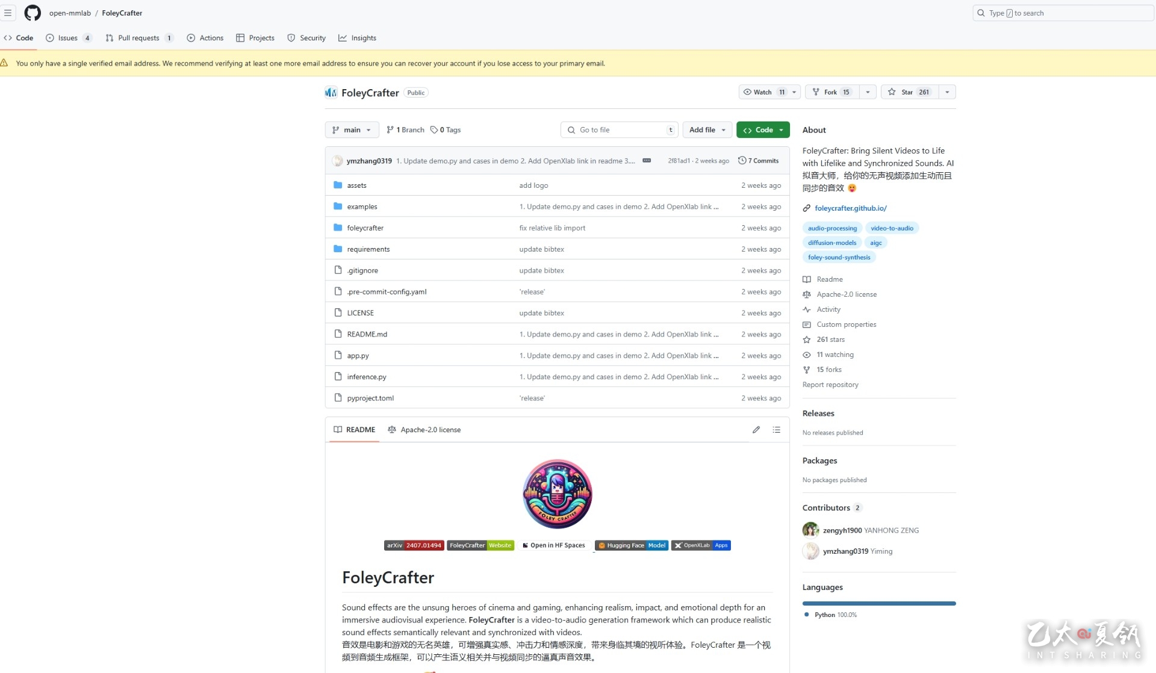Open the requirements folder
Viewport: 1156px width, 673px height.
click(368, 249)
